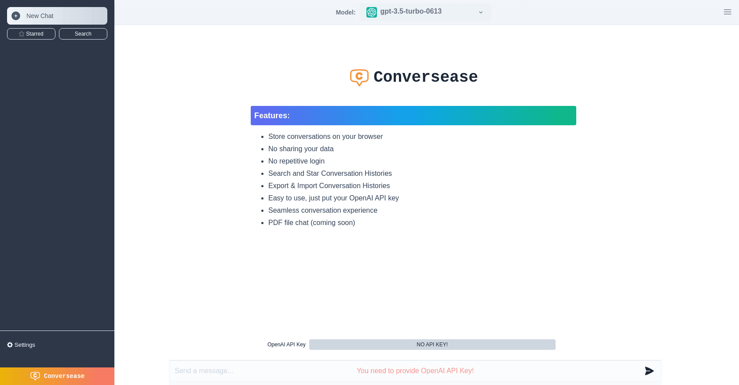The image size is (739, 385).
Task: Click 'Store conversations on your browser' text
Action: pos(326,137)
